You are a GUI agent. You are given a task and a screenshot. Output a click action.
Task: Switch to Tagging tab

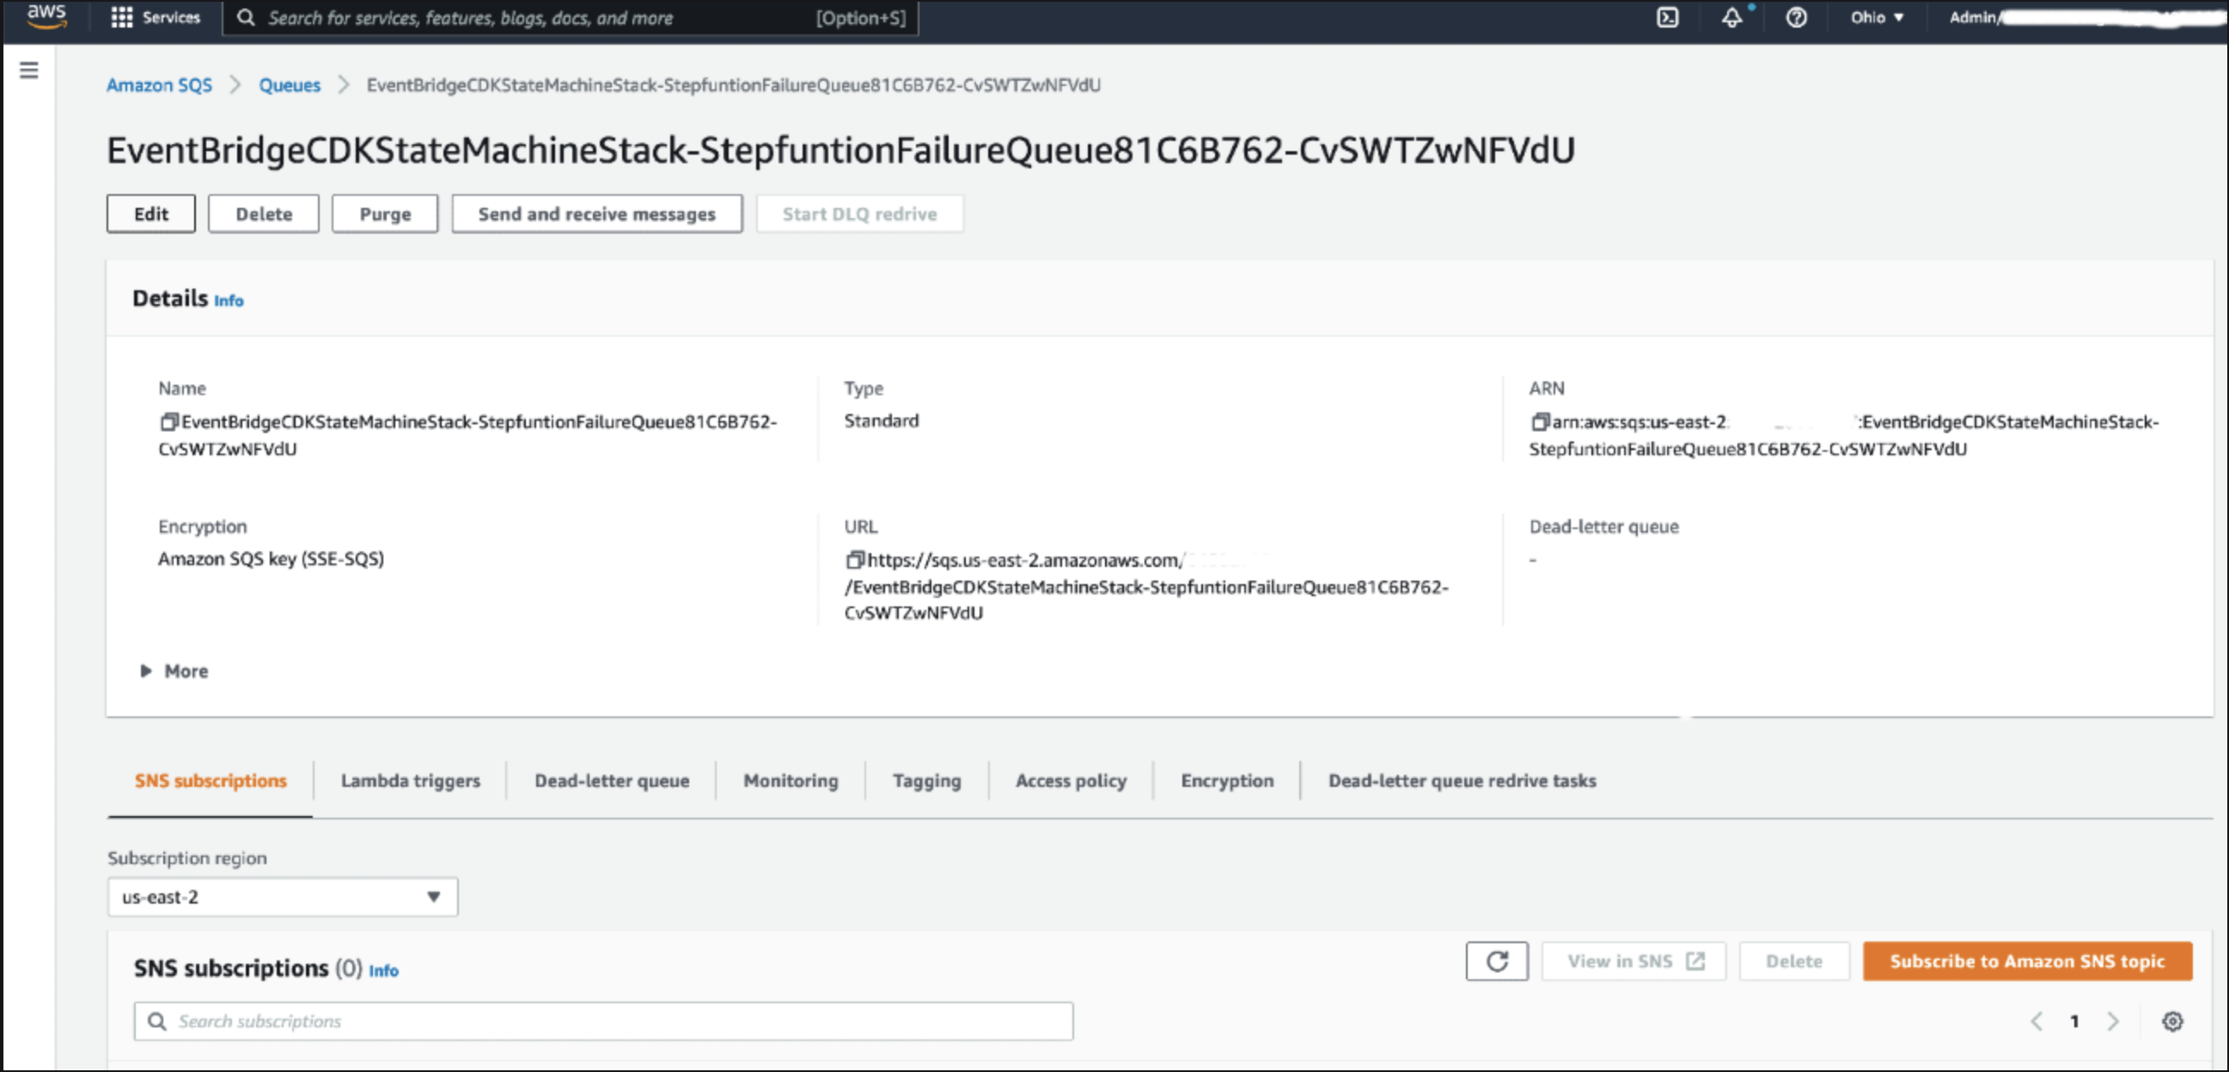click(926, 782)
